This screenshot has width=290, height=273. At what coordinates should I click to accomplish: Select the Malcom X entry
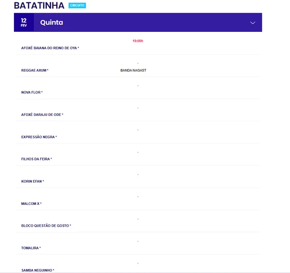click(31, 204)
